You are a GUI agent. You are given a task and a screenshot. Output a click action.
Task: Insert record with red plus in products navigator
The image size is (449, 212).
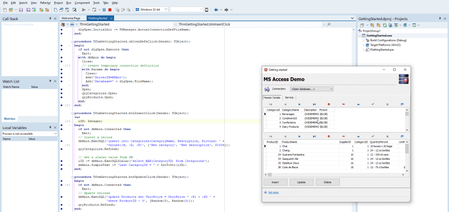click(x=329, y=137)
